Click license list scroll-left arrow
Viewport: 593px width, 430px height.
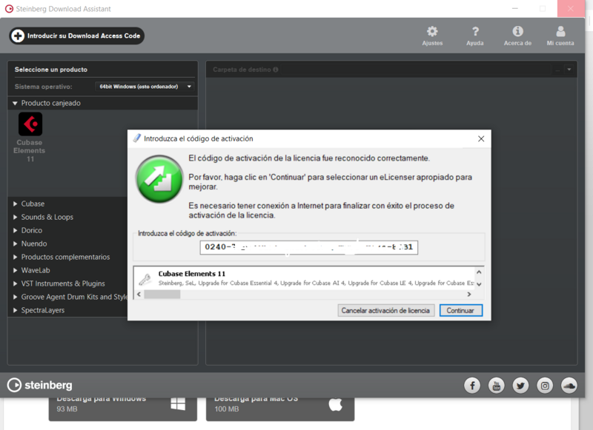139,294
